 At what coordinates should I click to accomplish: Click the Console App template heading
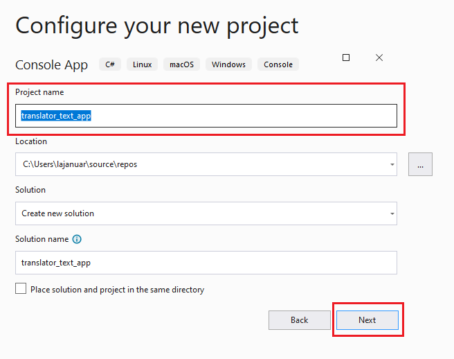pyautogui.click(x=52, y=65)
